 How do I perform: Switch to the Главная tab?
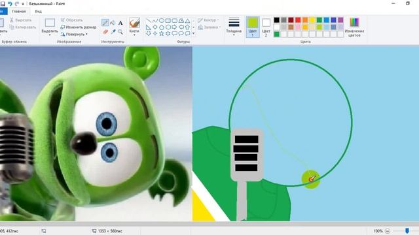[19, 12]
